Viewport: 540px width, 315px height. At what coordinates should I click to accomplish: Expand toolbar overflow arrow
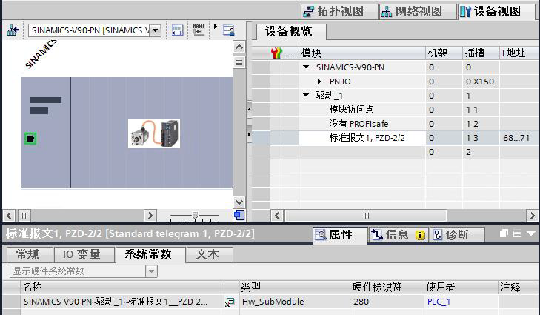[216, 26]
